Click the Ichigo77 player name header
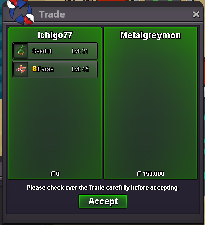The height and width of the screenshot is (225, 205). click(55, 35)
